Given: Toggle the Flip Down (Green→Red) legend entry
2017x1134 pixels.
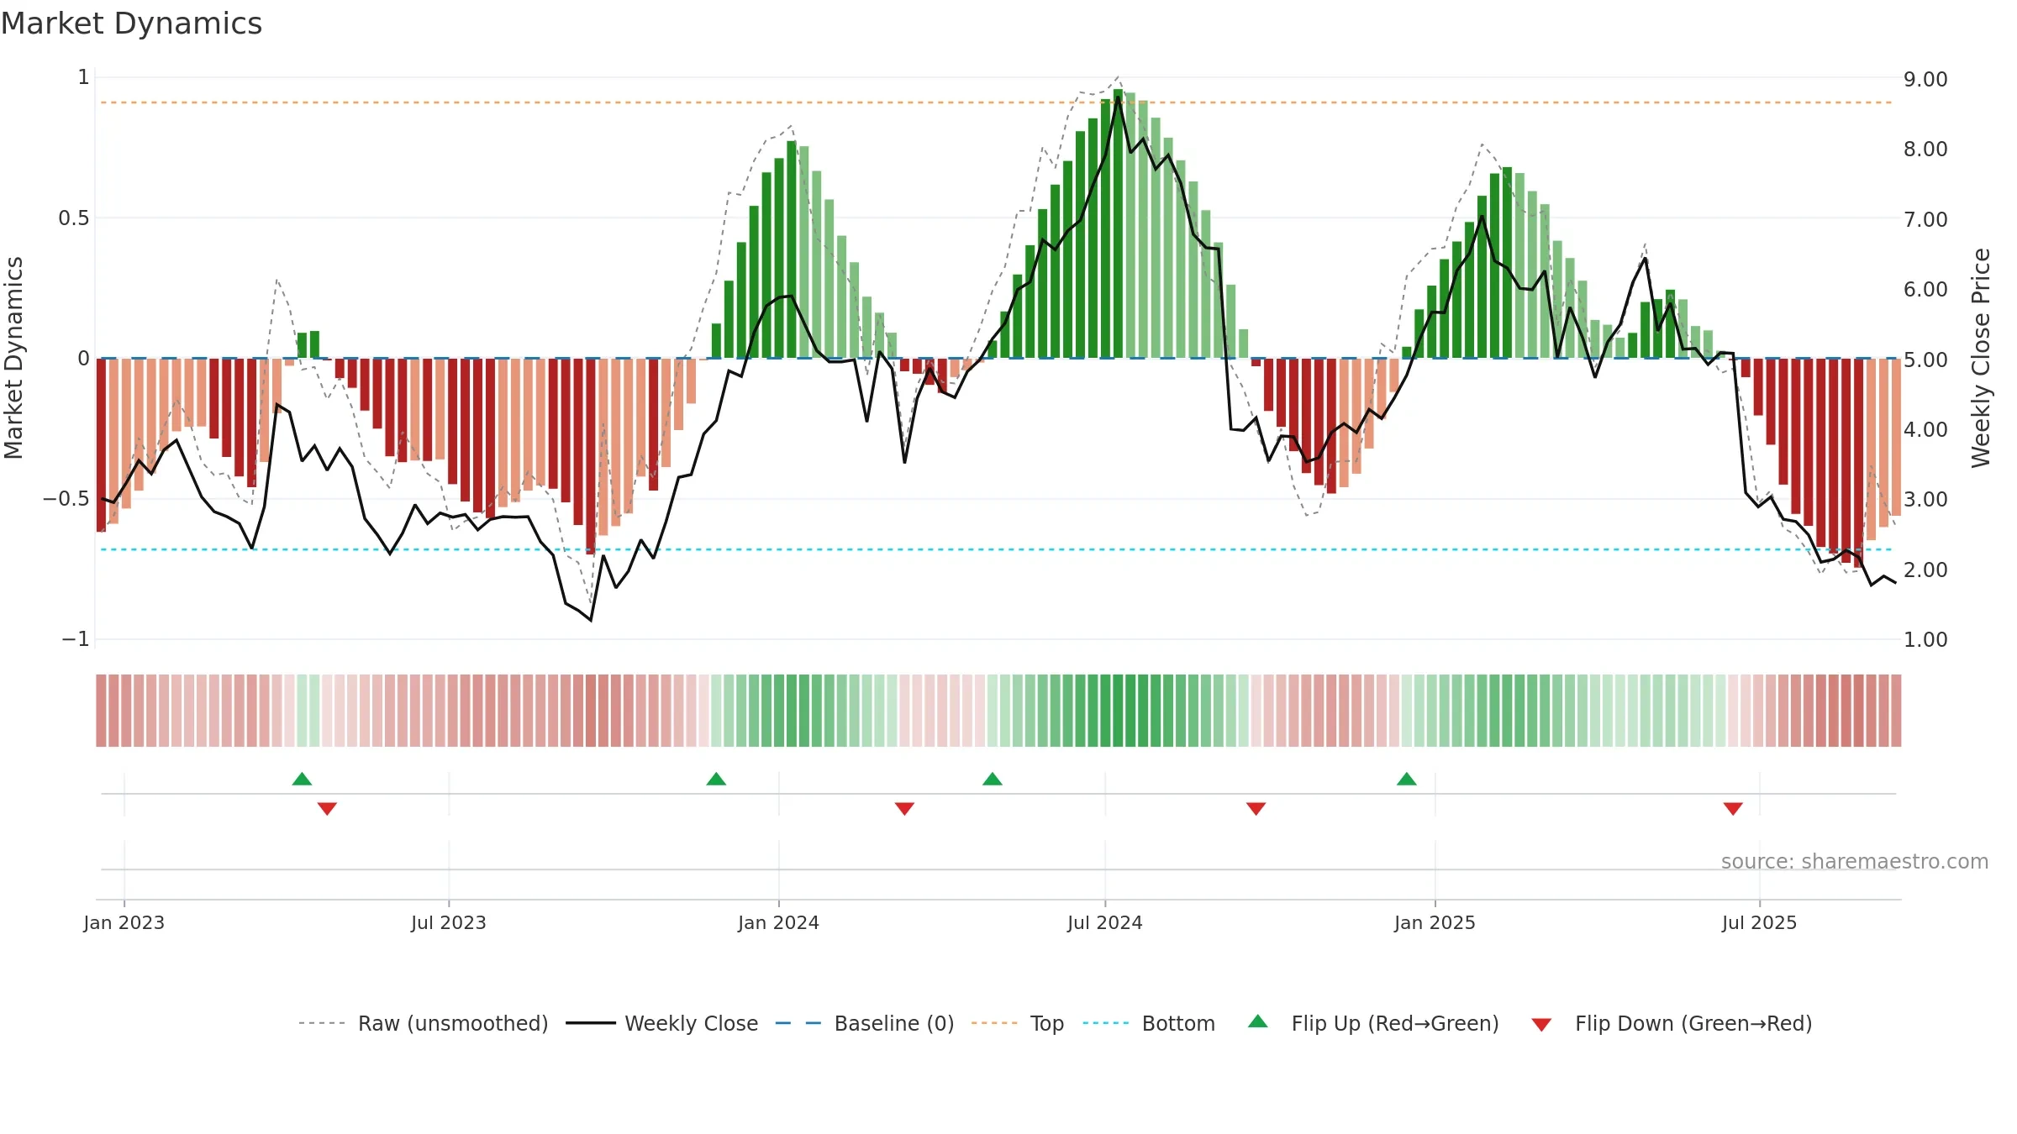Looking at the screenshot, I should pos(1671,1023).
